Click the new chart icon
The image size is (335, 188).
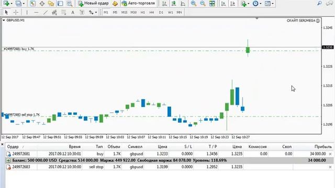[x=6, y=4]
